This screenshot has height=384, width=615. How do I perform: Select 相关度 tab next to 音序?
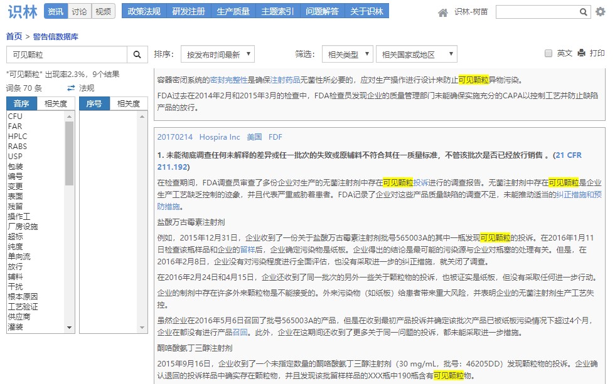(x=56, y=103)
